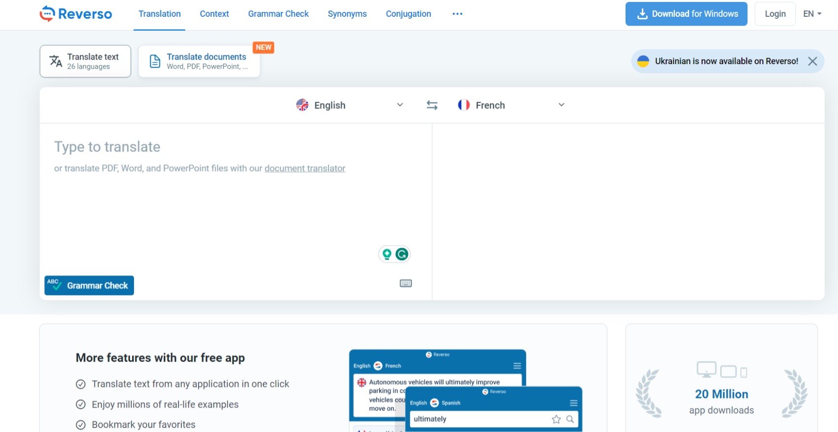
Task: Click the document file icon
Action: (155, 61)
